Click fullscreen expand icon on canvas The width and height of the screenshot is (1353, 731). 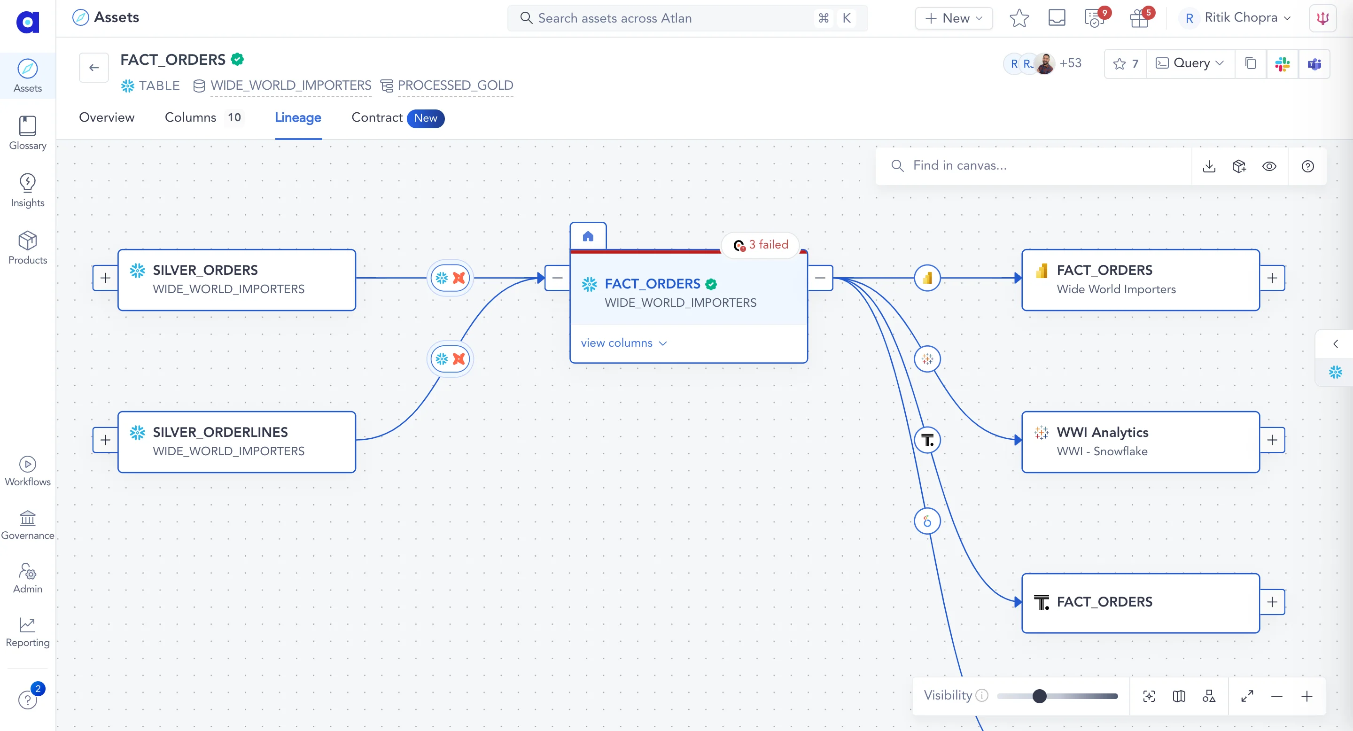(1247, 696)
